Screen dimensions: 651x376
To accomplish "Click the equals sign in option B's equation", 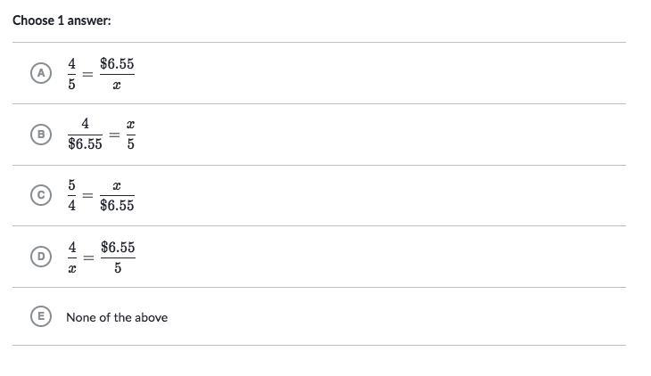I will tap(114, 135).
